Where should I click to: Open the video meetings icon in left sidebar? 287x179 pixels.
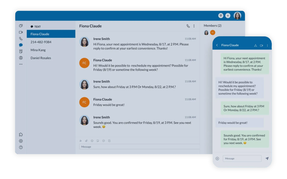[21, 32]
